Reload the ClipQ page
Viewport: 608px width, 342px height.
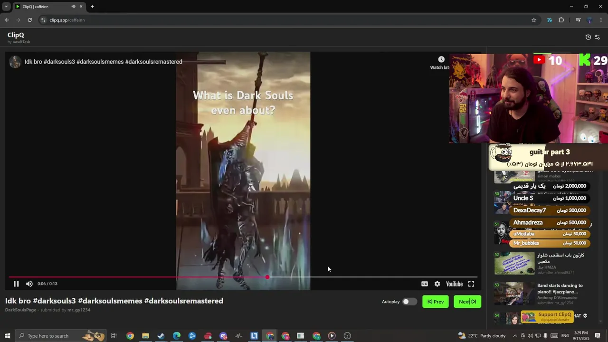point(29,20)
